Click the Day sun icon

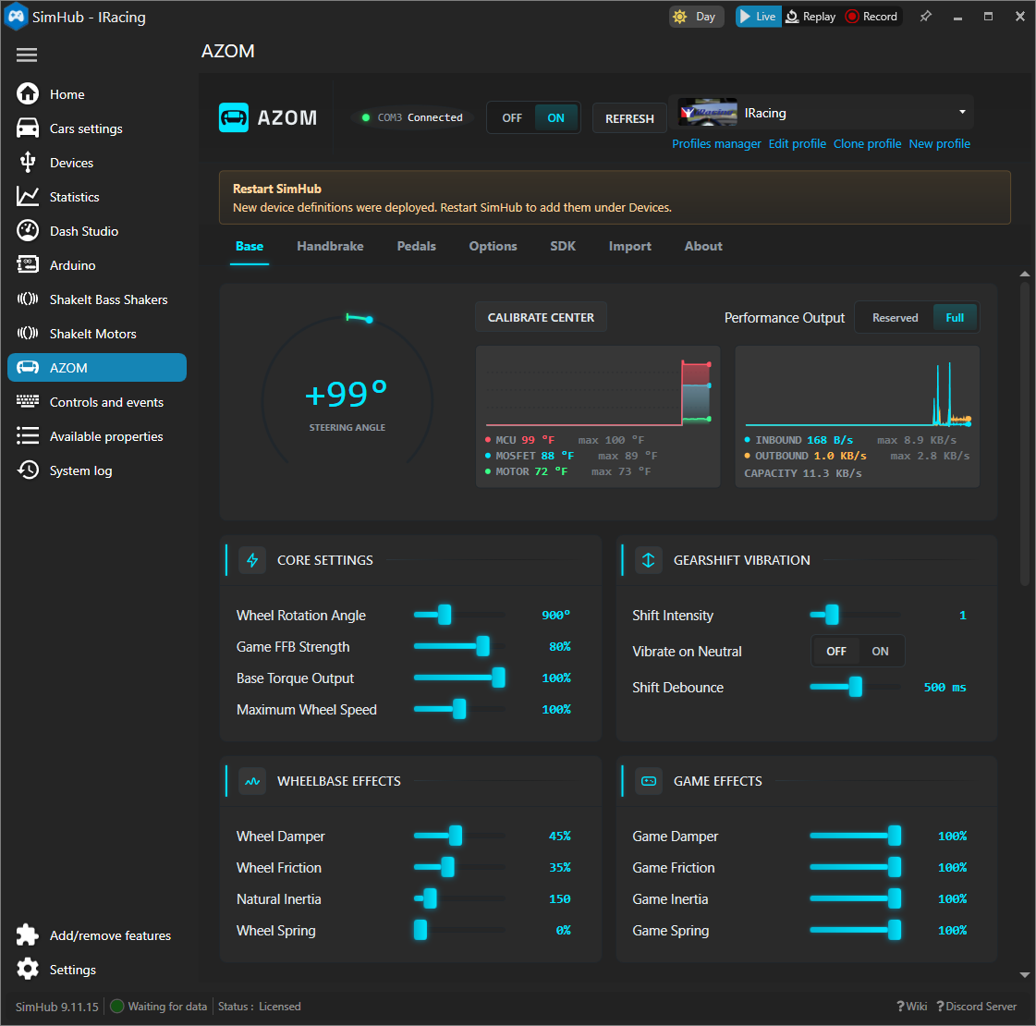click(680, 17)
